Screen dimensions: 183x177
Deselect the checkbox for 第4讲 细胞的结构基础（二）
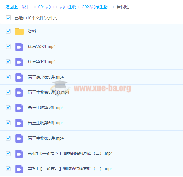8,154
